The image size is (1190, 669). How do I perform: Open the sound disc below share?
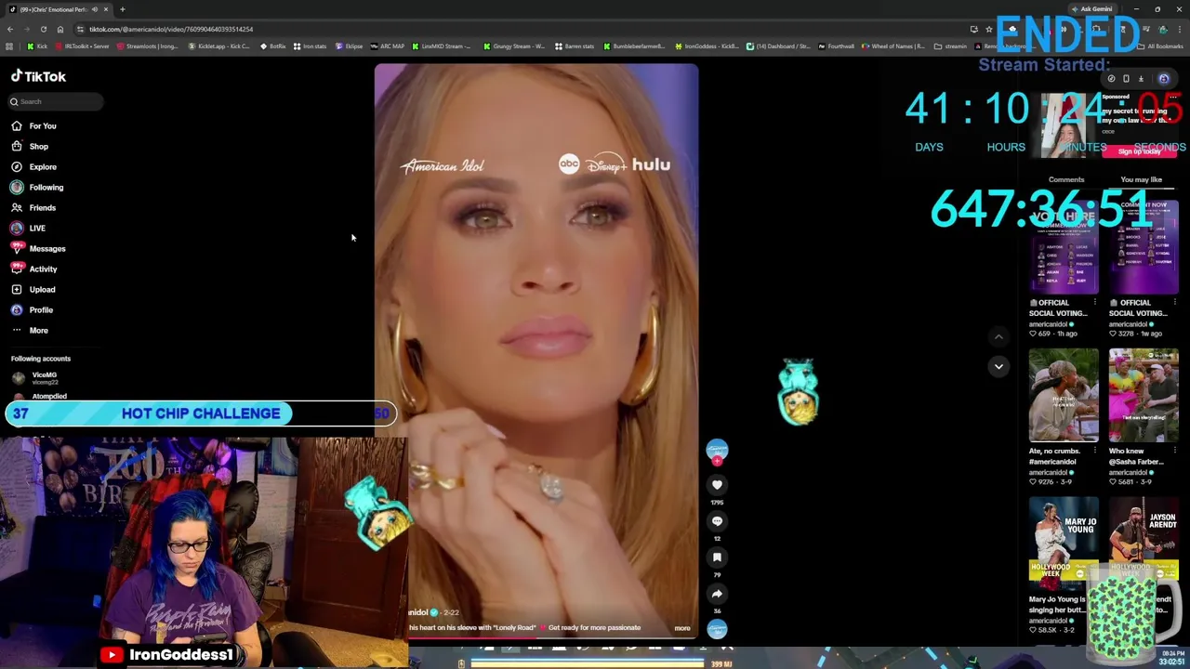(x=717, y=629)
